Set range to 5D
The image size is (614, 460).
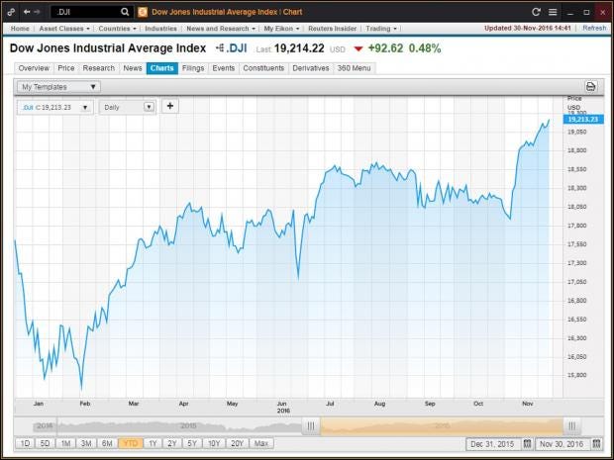(x=45, y=443)
